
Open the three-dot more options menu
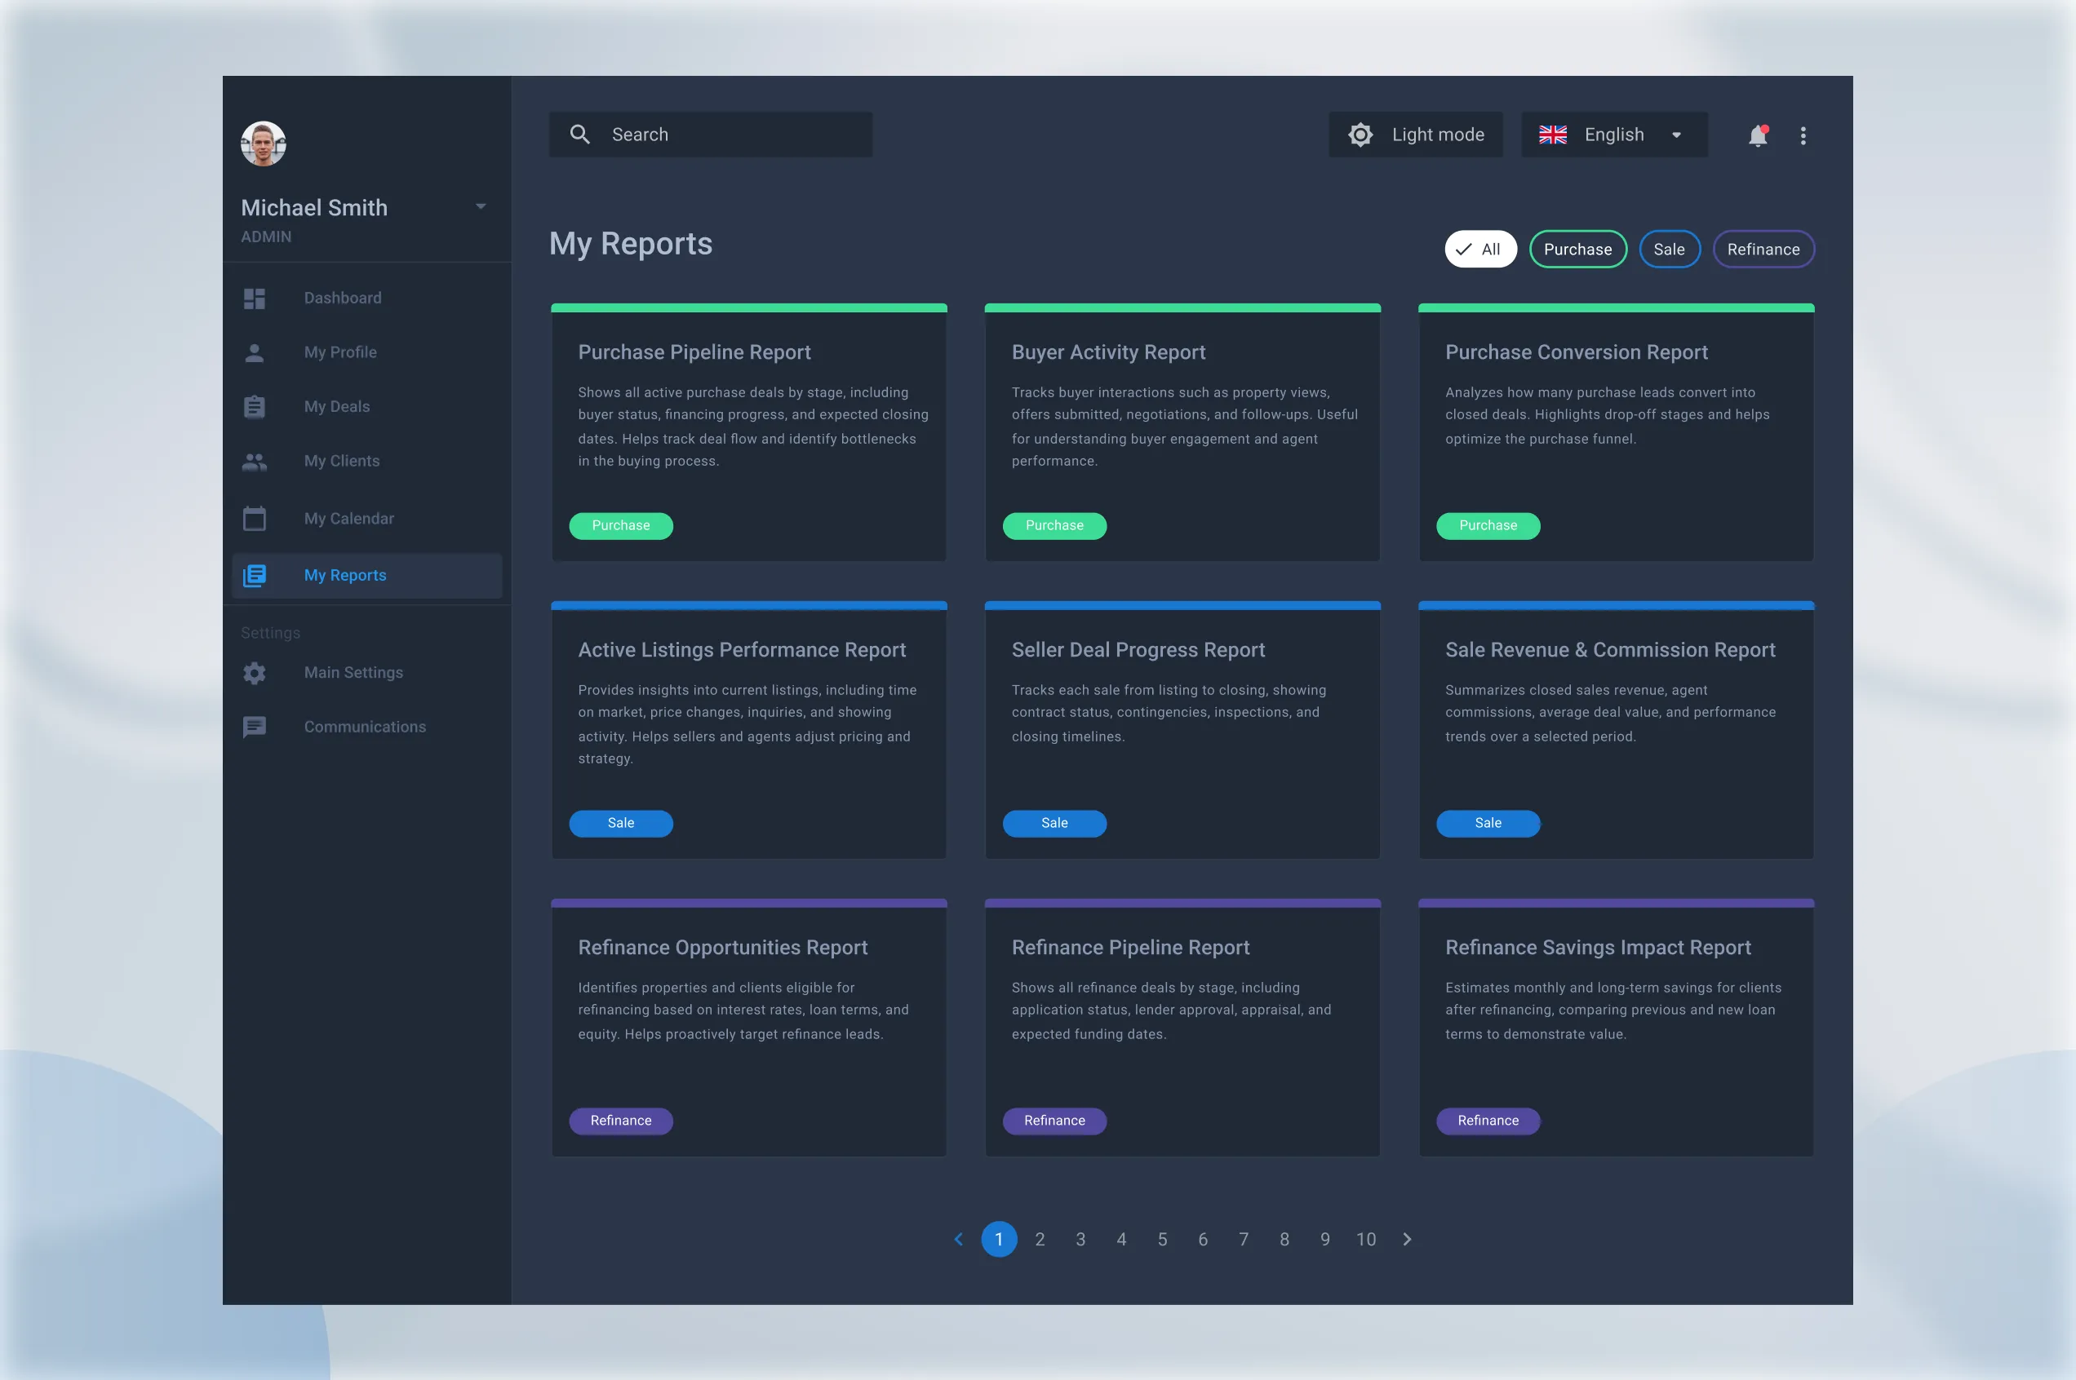click(1803, 135)
